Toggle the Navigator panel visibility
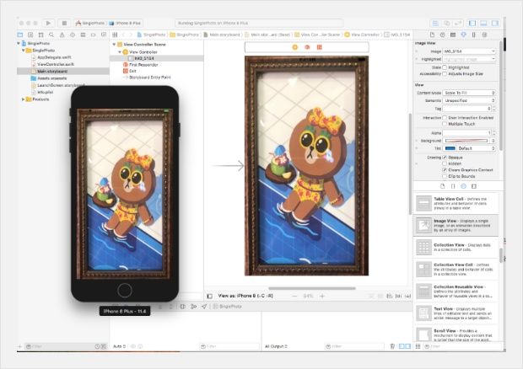Image resolution: width=523 pixels, height=369 pixels. point(472,24)
